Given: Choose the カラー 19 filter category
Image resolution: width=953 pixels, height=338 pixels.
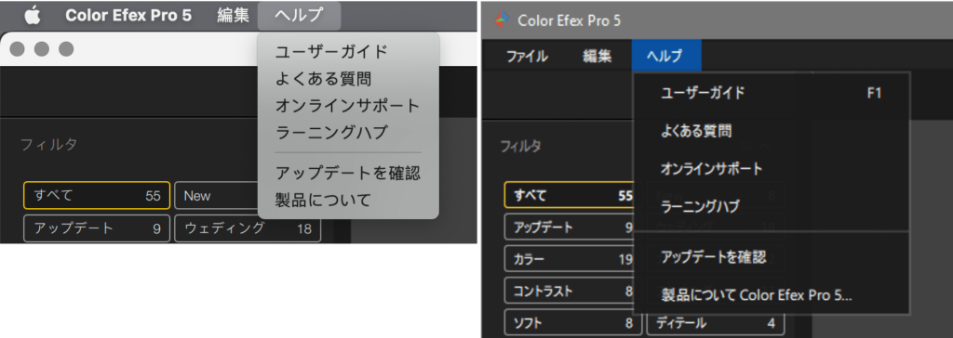Looking at the screenshot, I should point(572,260).
